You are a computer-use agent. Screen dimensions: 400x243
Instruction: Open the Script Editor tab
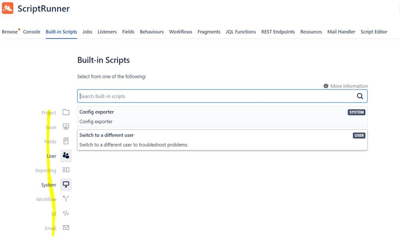(374, 32)
